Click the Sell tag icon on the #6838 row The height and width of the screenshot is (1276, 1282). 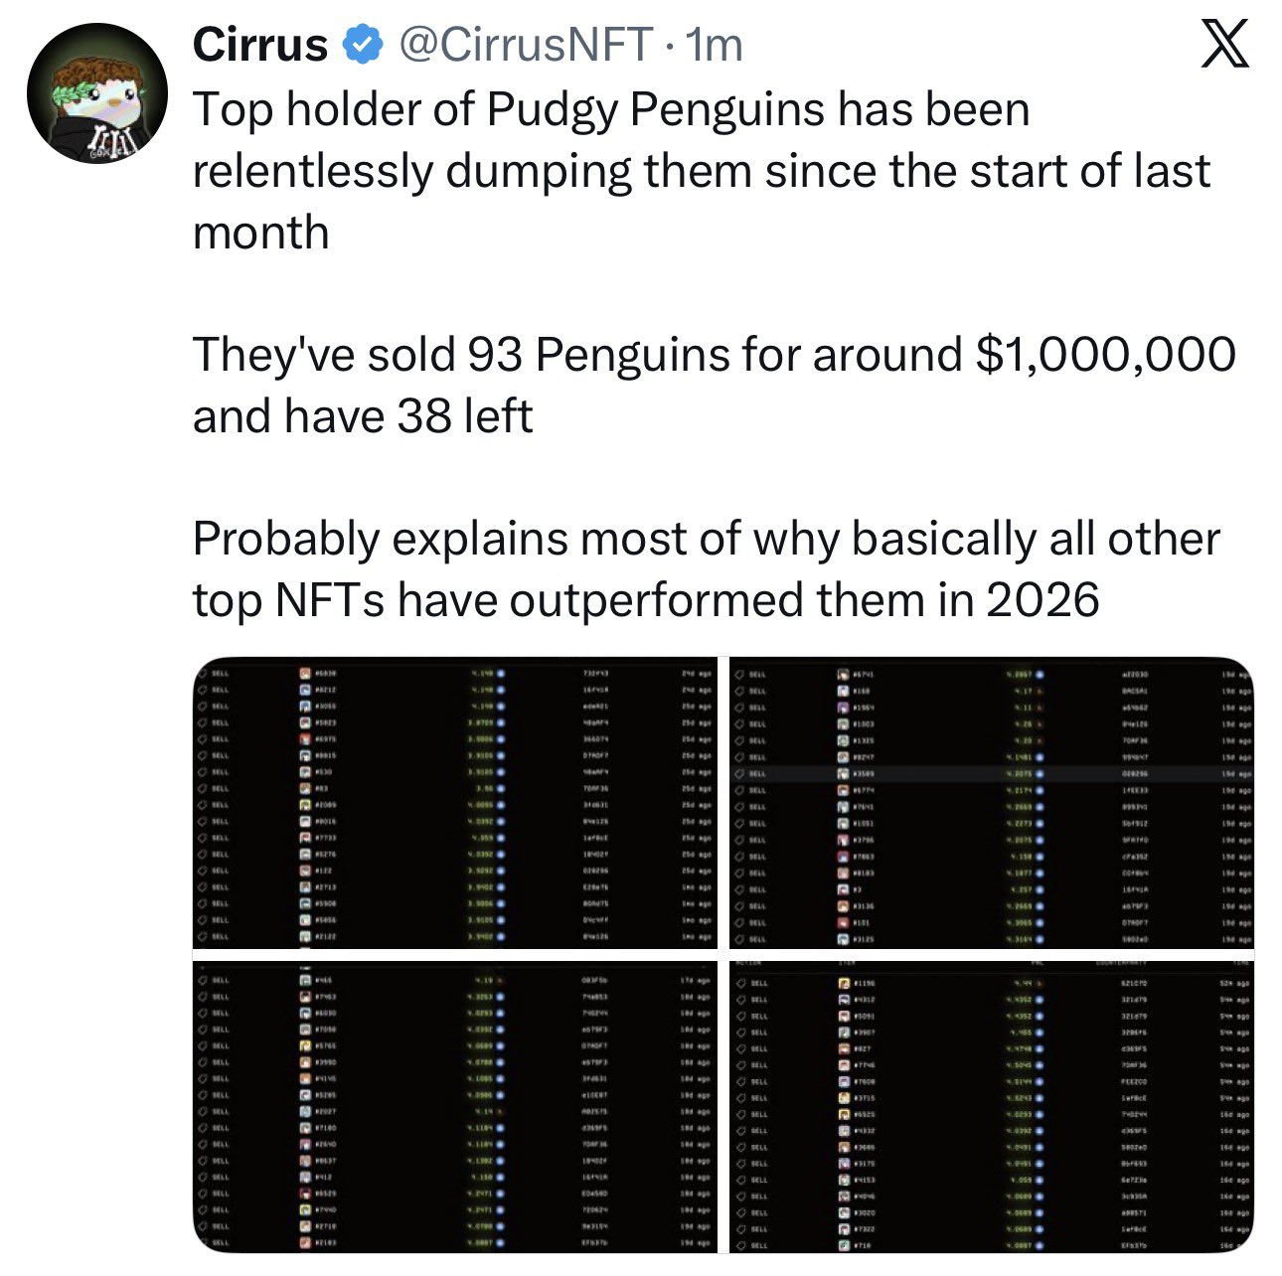(201, 673)
